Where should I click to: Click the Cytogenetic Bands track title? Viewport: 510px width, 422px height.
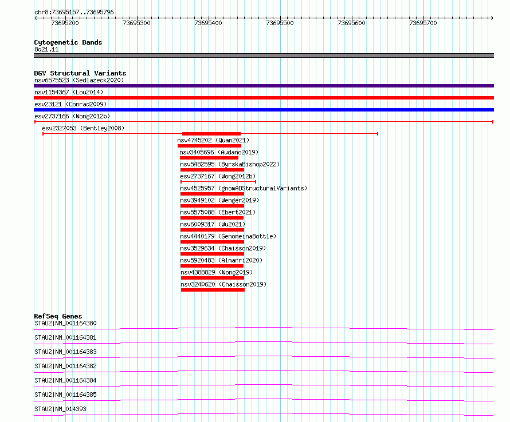(68, 42)
